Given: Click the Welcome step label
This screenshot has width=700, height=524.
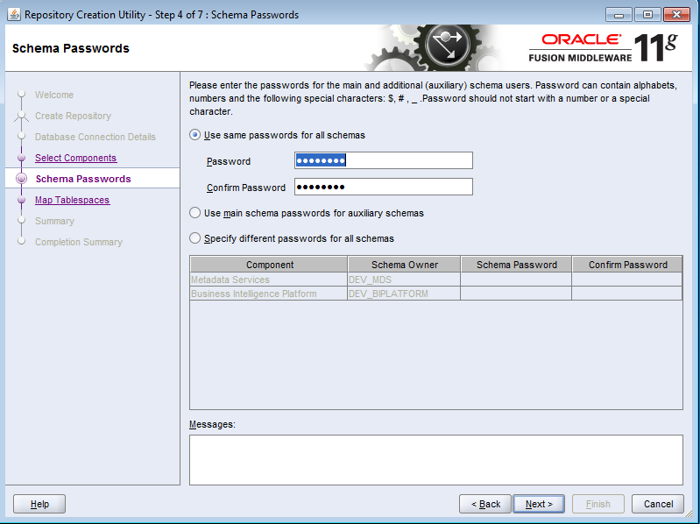Looking at the screenshot, I should click(54, 95).
